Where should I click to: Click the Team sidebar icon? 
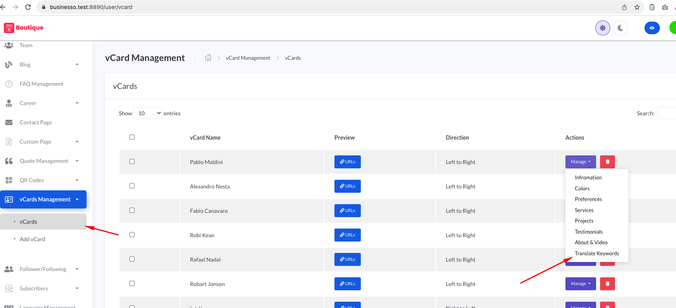point(9,45)
